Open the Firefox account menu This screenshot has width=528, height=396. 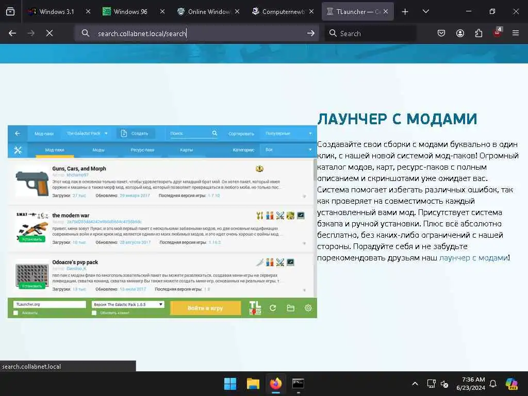460,34
